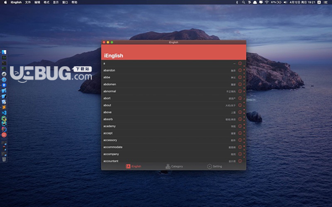Viewport: 332px width, 207px height.
Task: Click the red iEnglish Dock icon
Action: (x=4, y=135)
